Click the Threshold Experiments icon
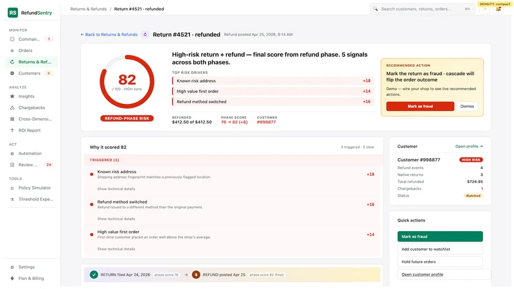 tap(12, 199)
